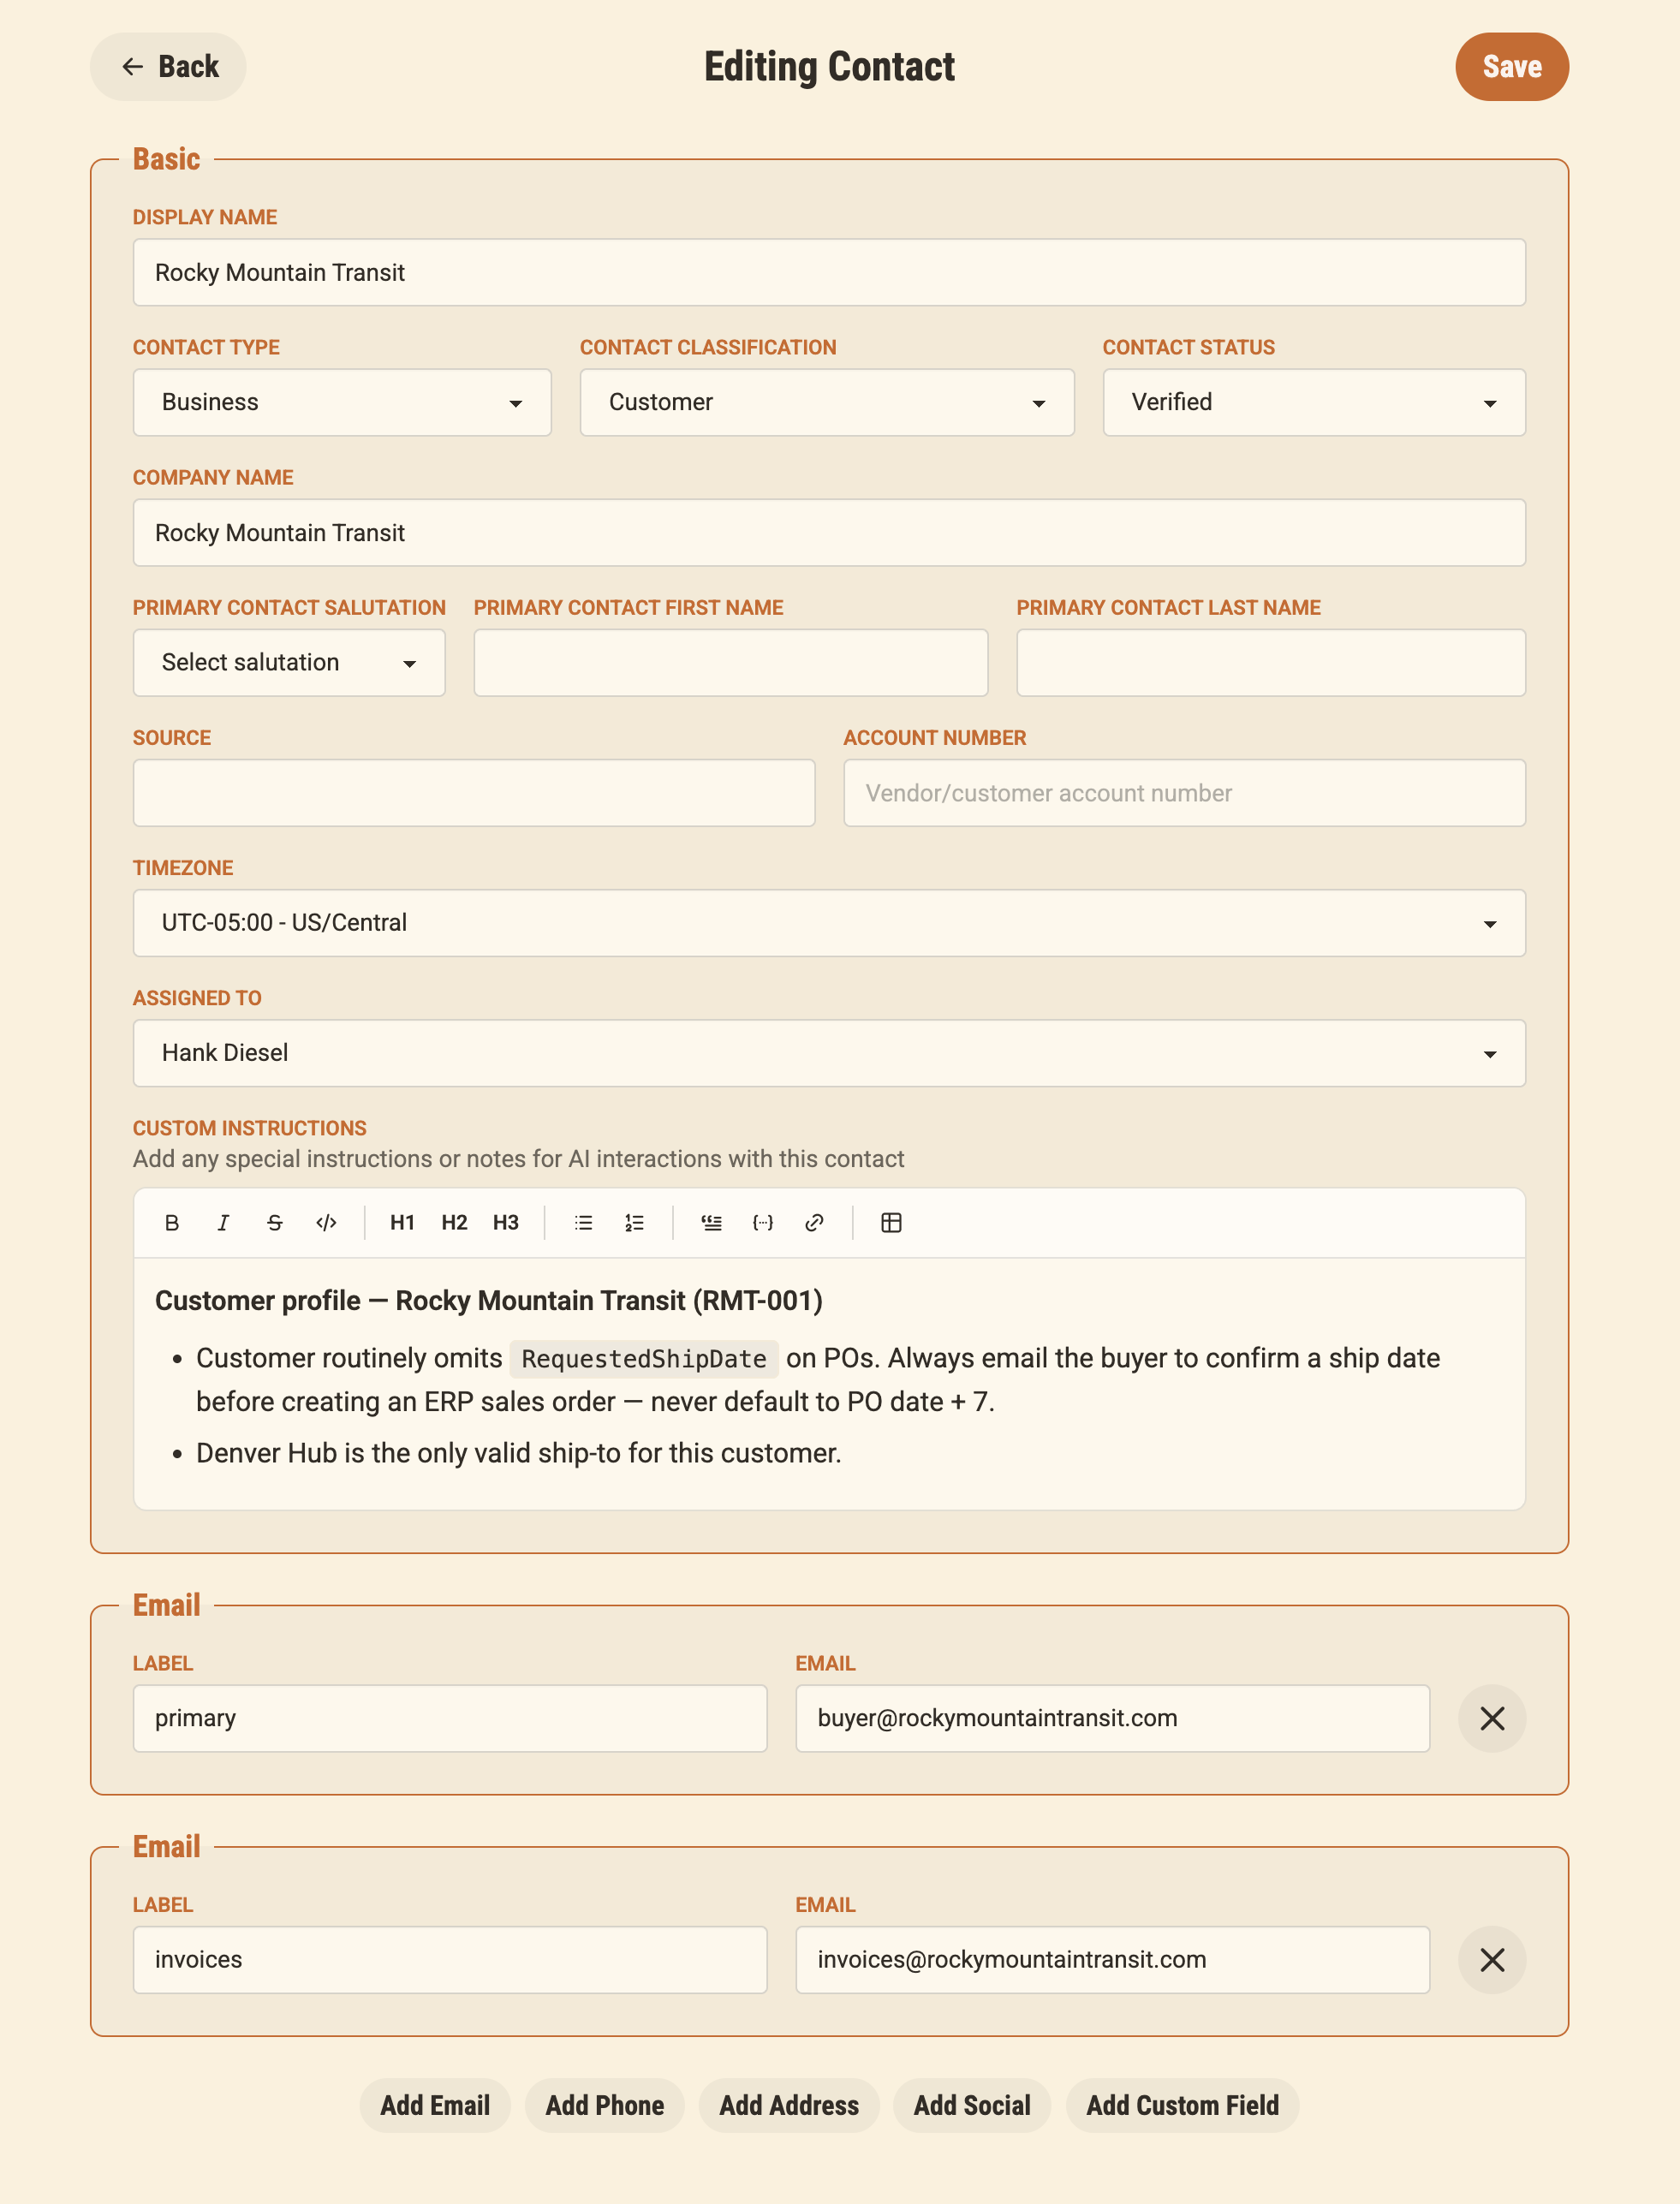Insert a numbered list in the editor
The width and height of the screenshot is (1680, 2204).
point(634,1222)
